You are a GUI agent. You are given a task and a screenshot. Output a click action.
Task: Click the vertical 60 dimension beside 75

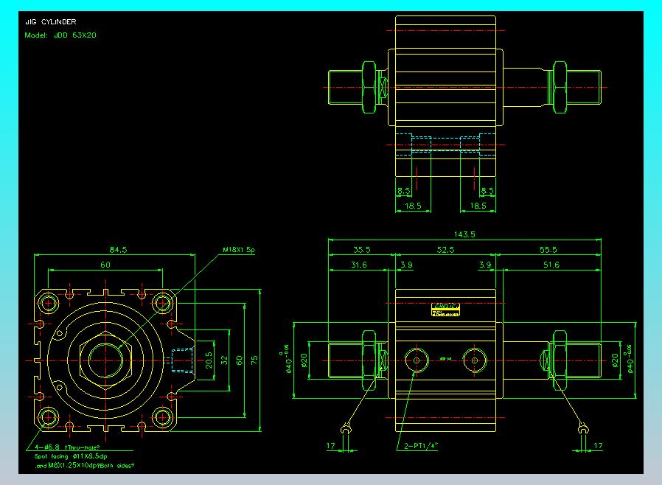[240, 360]
